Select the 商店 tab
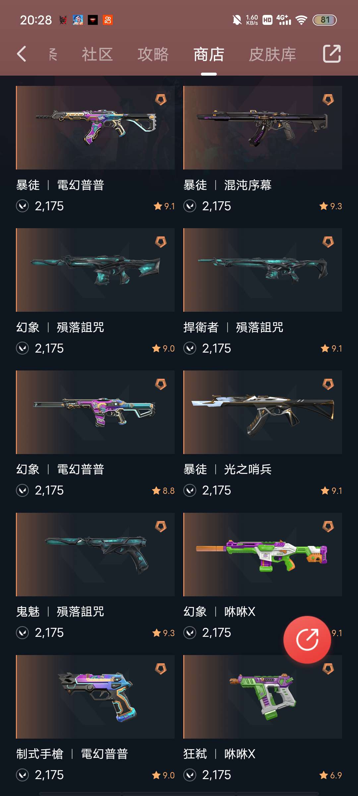 click(x=209, y=54)
